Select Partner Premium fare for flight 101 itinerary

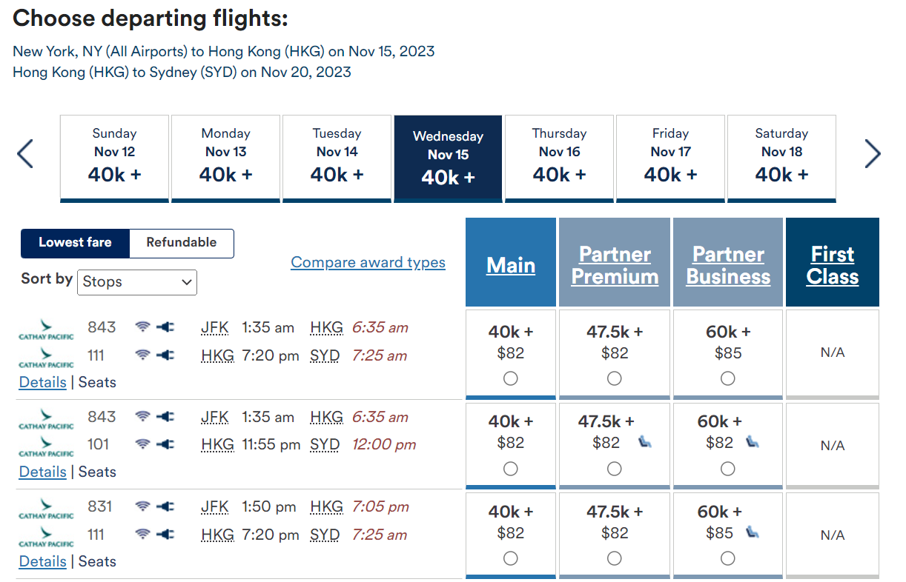click(x=614, y=469)
